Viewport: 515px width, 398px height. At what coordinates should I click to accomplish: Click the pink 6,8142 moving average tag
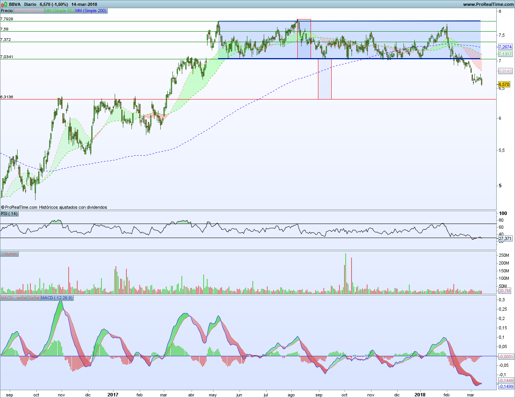pos(505,71)
